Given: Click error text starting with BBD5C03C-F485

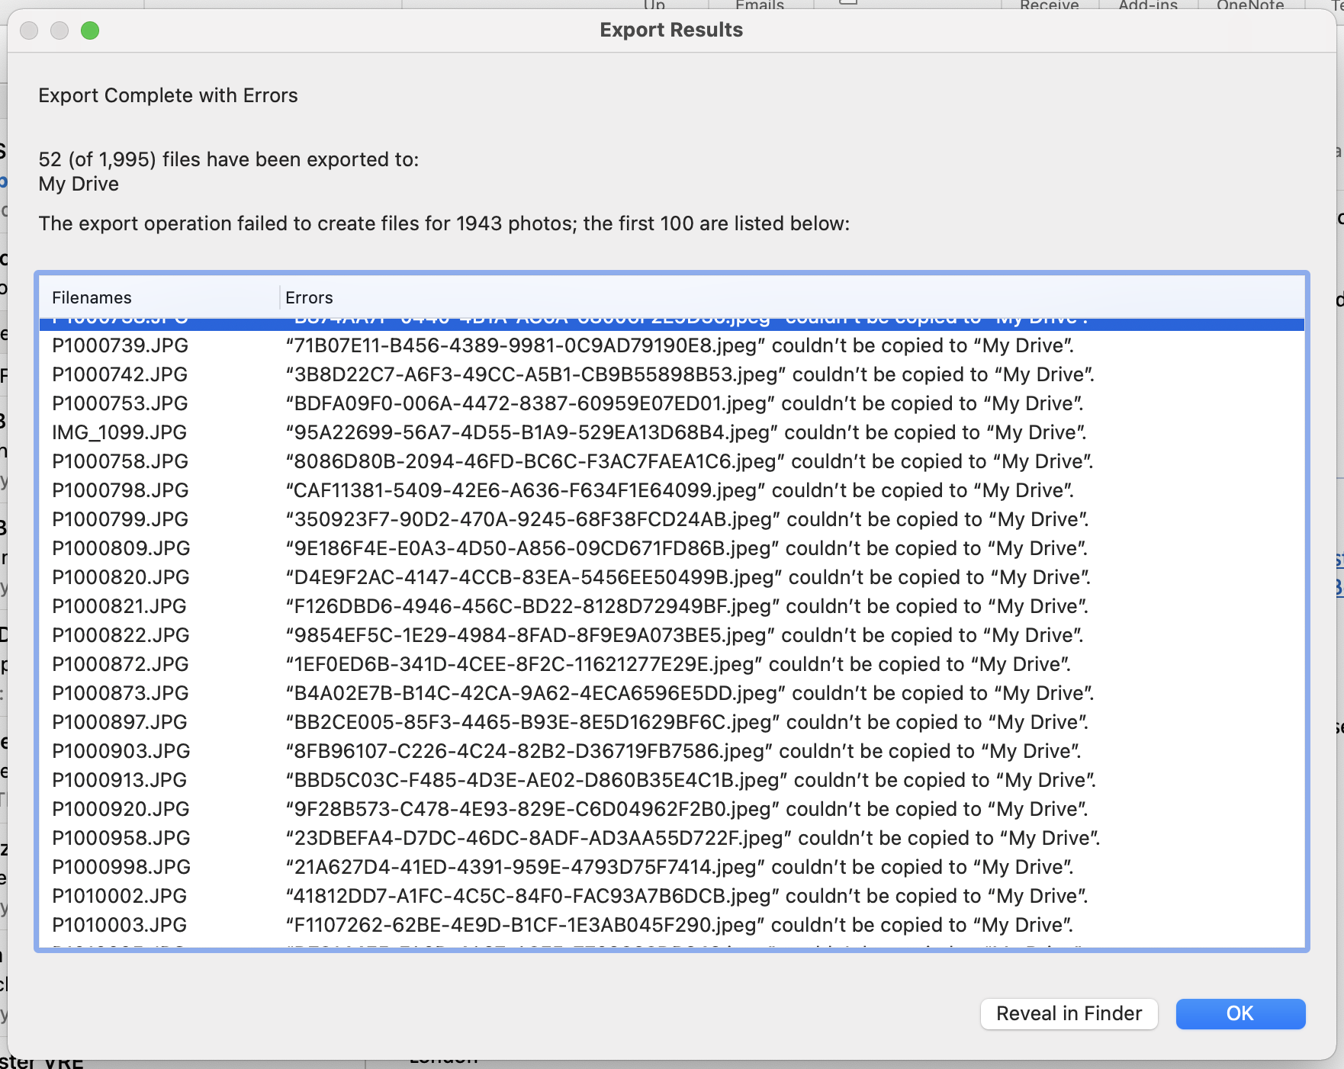Looking at the screenshot, I should click(691, 780).
